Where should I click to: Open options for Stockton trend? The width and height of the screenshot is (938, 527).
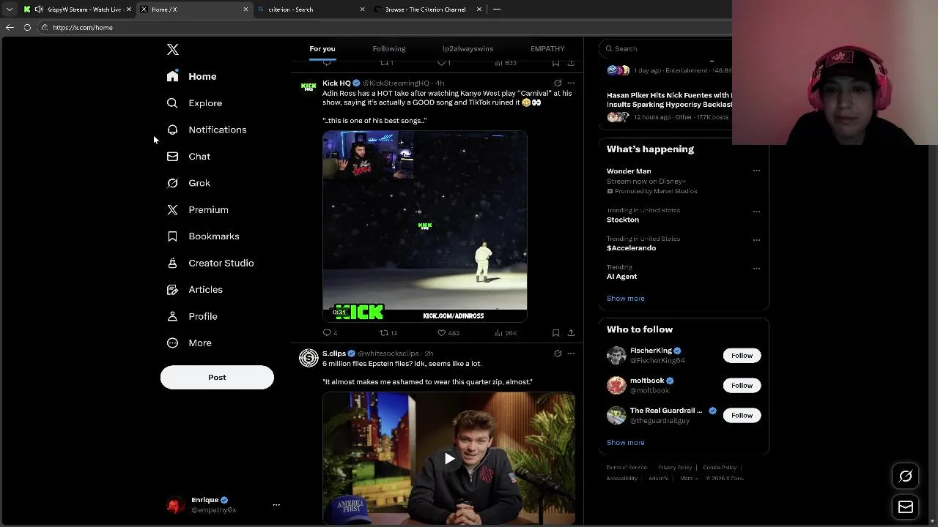coord(756,212)
